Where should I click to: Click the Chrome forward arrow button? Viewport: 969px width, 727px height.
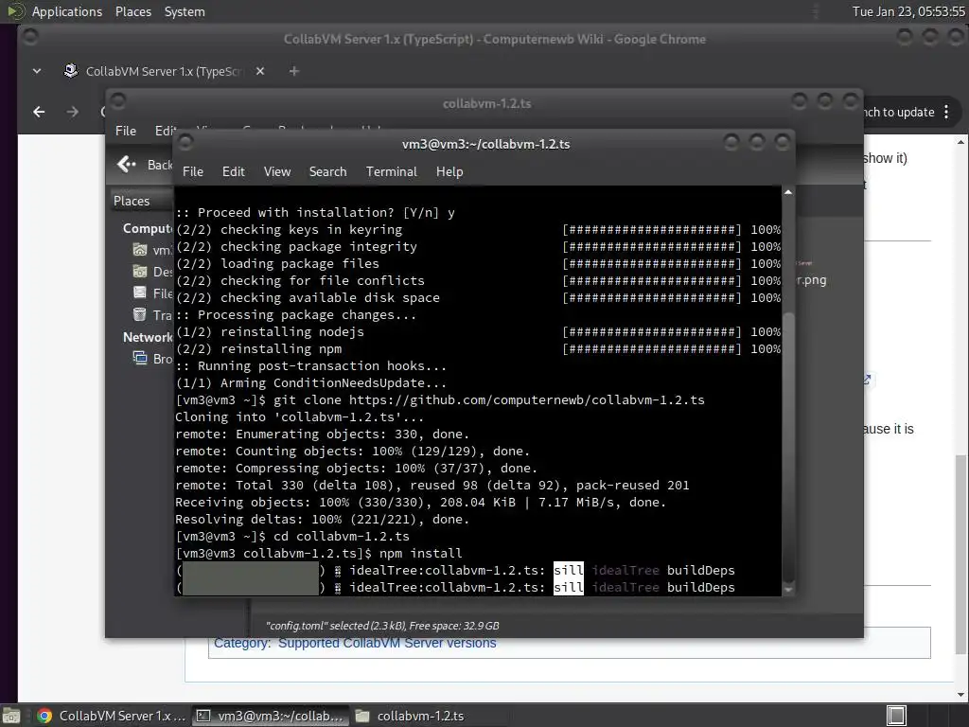pos(72,112)
